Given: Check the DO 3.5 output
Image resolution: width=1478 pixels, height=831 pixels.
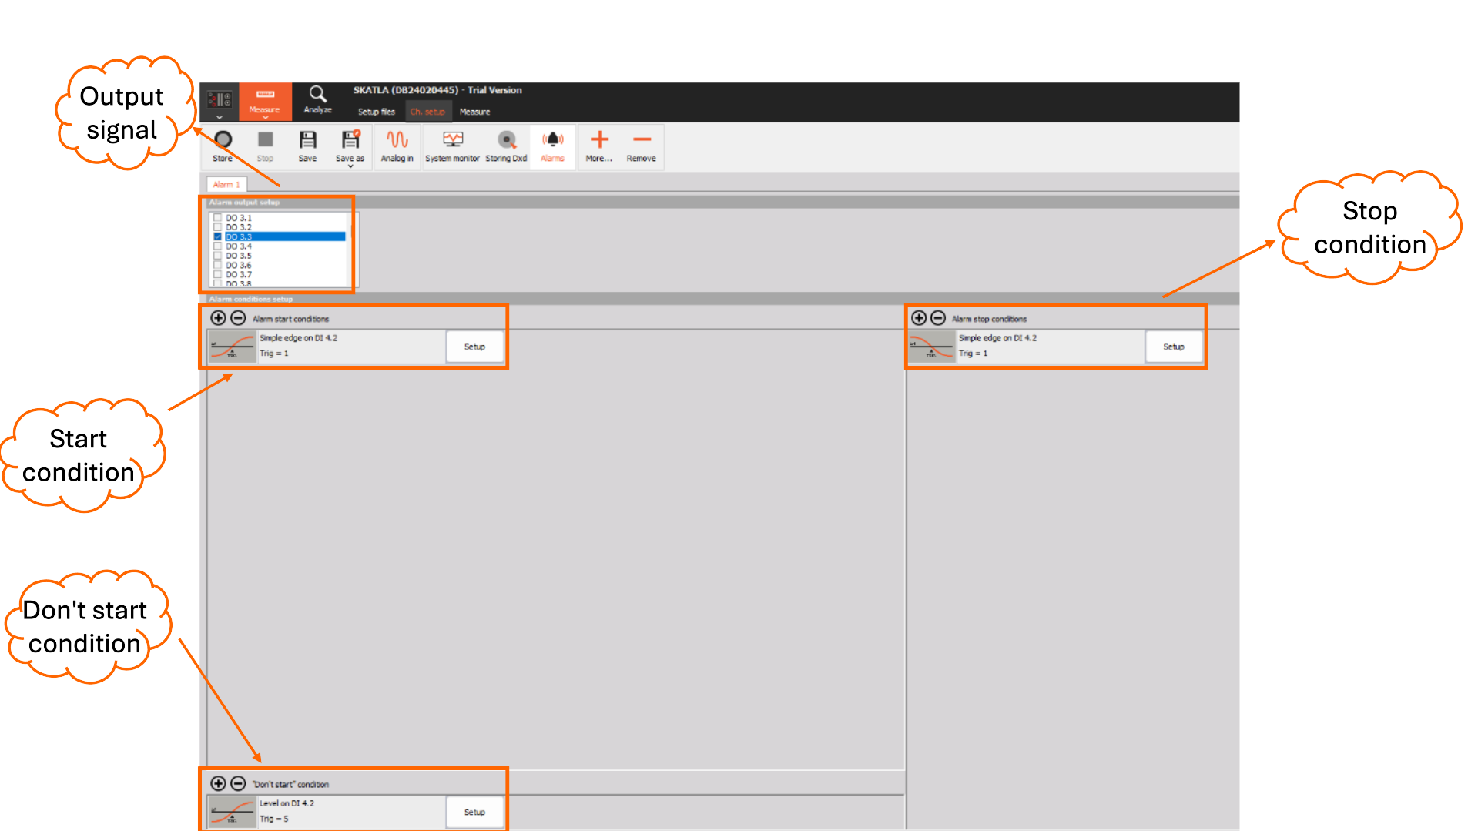Looking at the screenshot, I should [x=218, y=255].
